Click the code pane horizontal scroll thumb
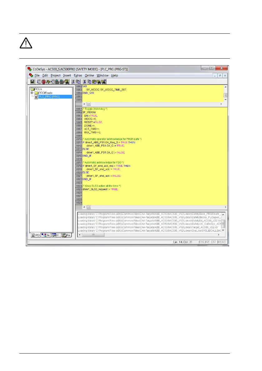The height and width of the screenshot is (371, 262). [89, 207]
